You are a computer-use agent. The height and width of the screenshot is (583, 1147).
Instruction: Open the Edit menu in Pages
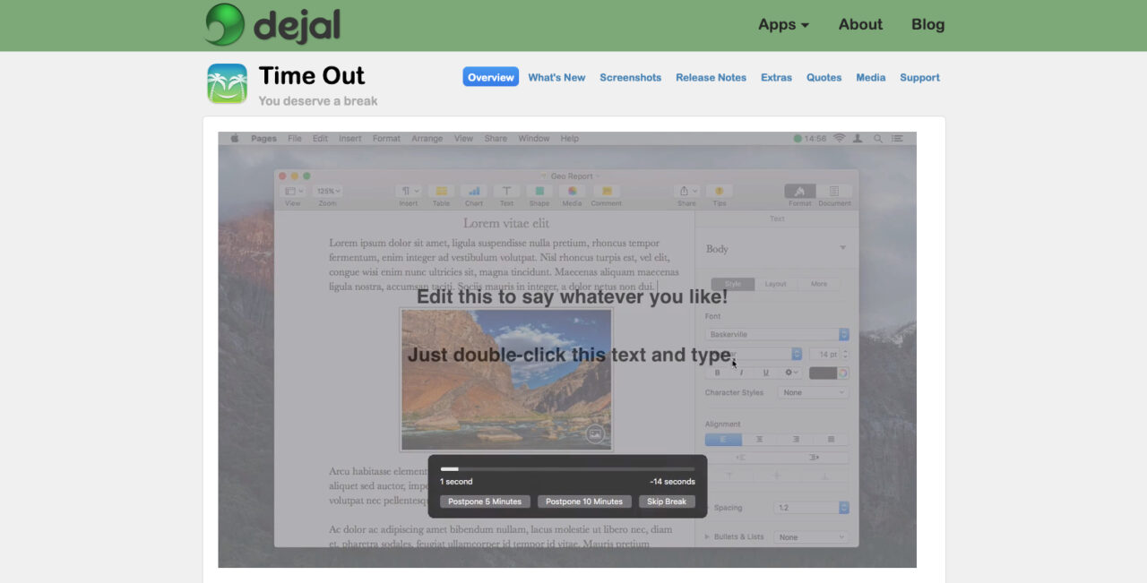tap(320, 139)
